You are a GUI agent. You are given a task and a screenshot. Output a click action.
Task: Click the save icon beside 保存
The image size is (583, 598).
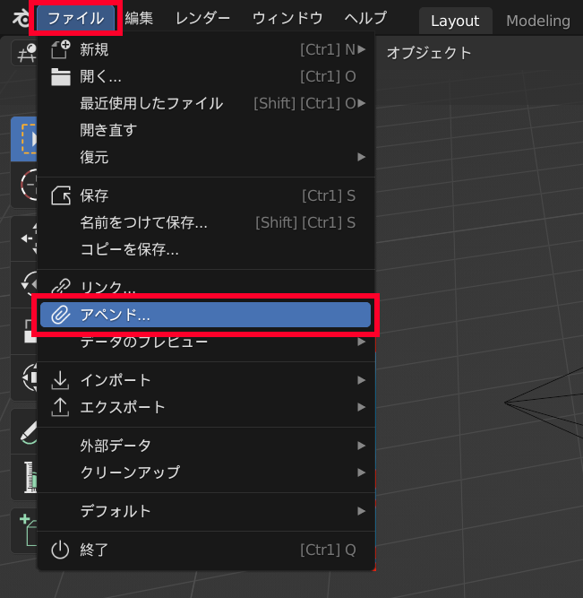61,195
